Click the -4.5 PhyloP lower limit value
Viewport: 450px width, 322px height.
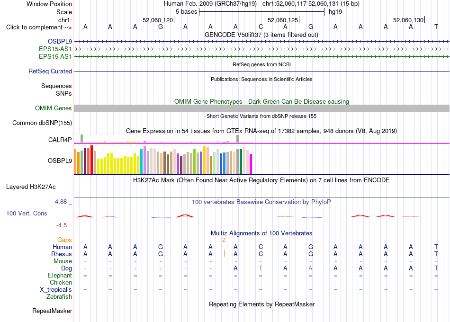click(62, 225)
